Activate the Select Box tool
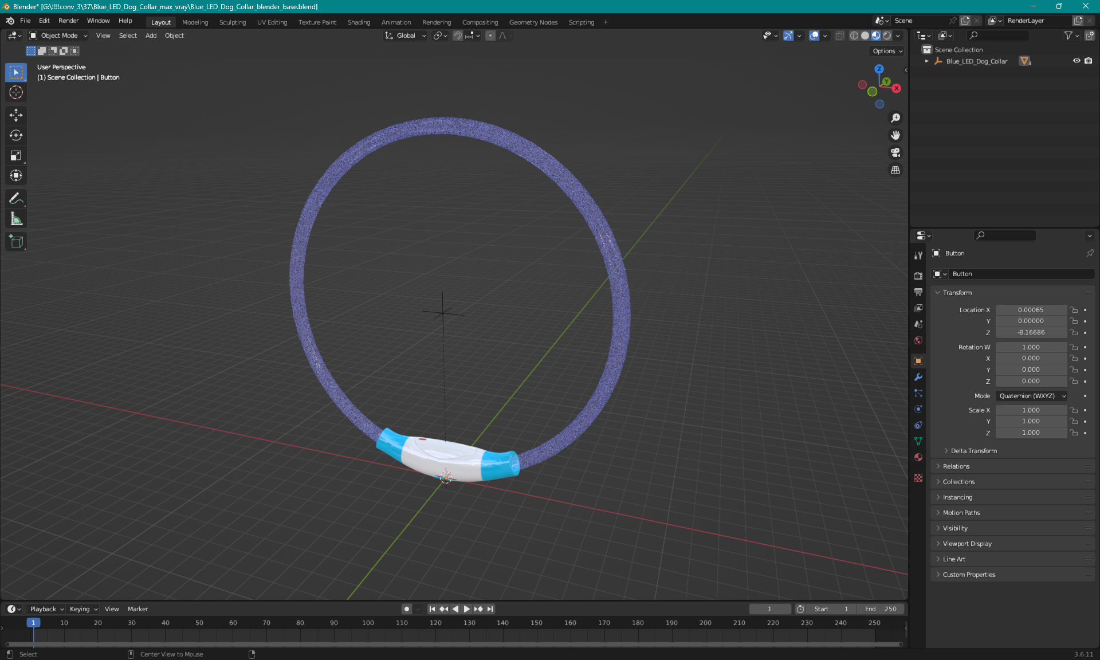The height and width of the screenshot is (660, 1100). (16, 72)
